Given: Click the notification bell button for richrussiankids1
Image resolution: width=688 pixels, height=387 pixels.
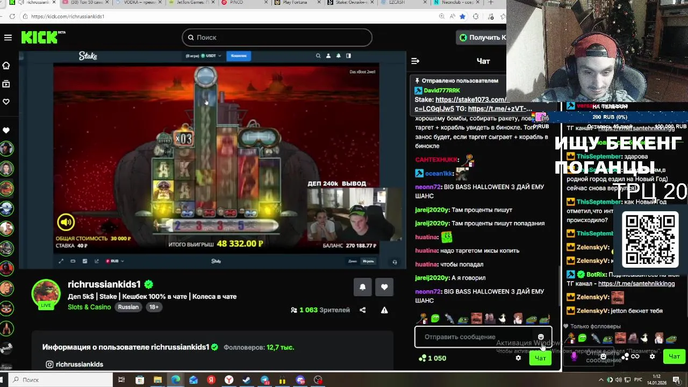Looking at the screenshot, I should click(x=362, y=287).
